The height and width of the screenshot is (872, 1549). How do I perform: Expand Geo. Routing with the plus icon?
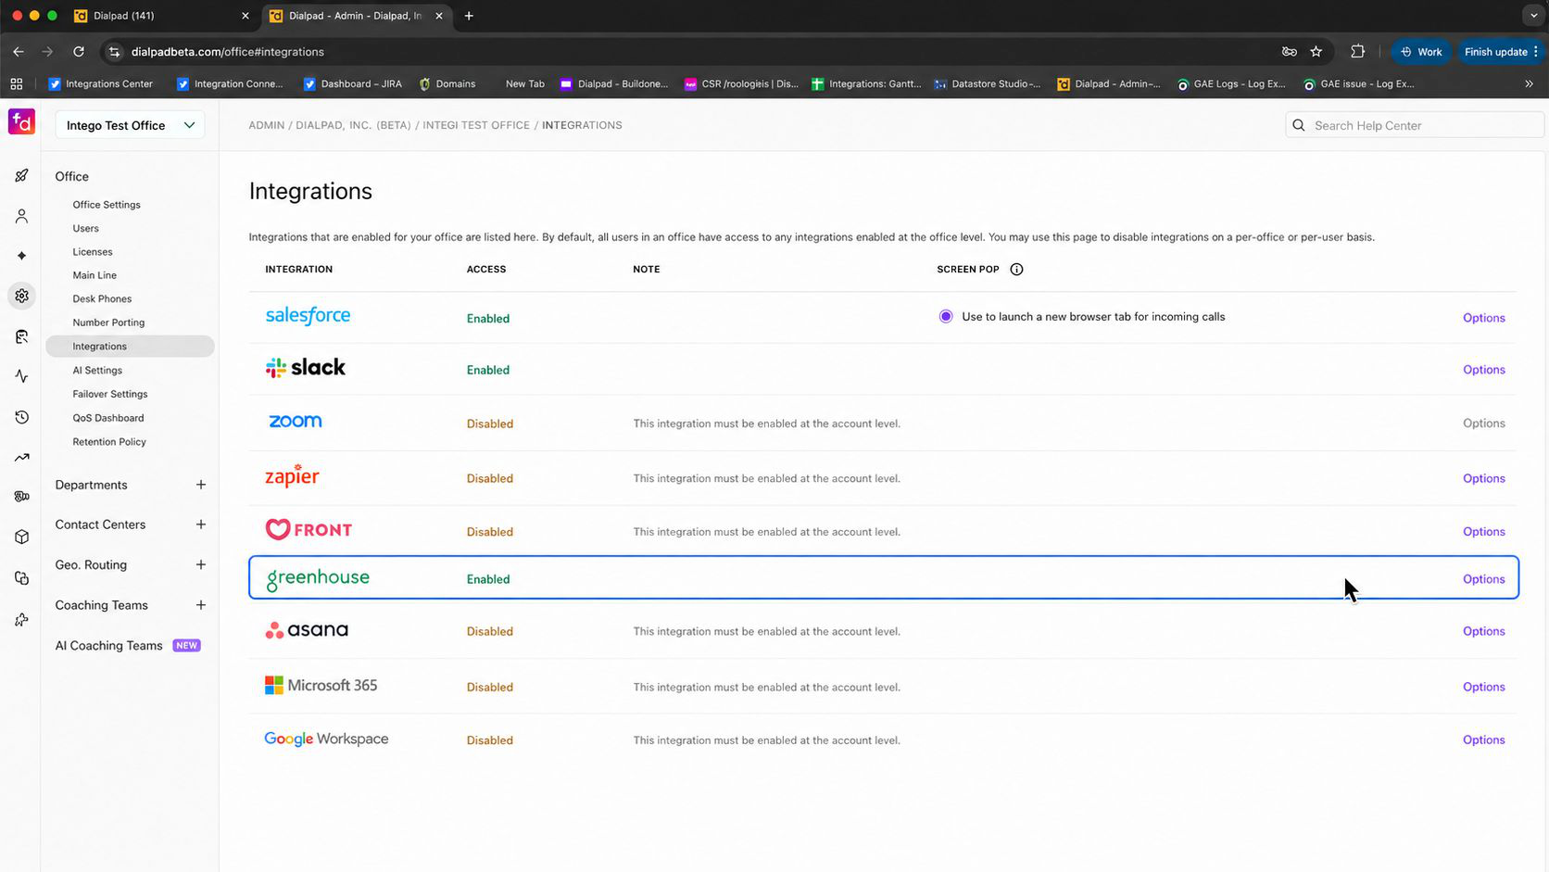201,564
